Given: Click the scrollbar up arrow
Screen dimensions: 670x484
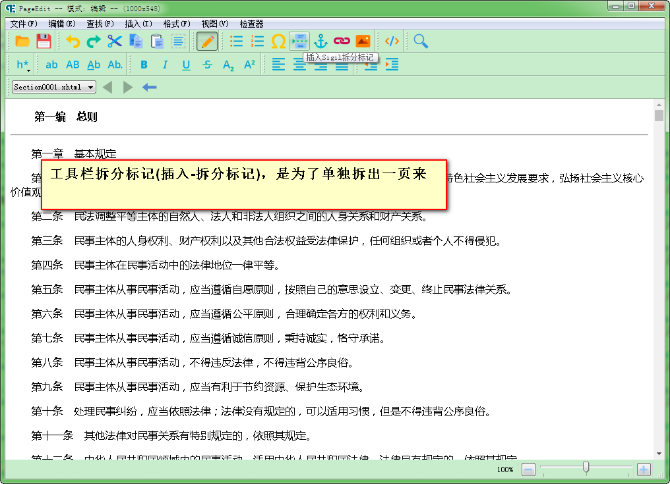Looking at the screenshot, I should click(x=659, y=105).
